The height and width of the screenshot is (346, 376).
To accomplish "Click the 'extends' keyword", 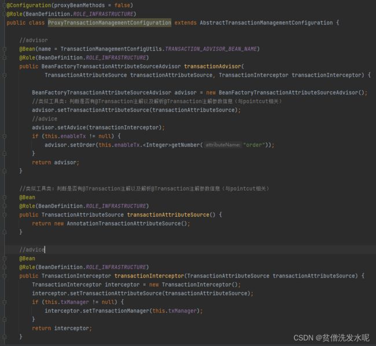I will click(185, 23).
